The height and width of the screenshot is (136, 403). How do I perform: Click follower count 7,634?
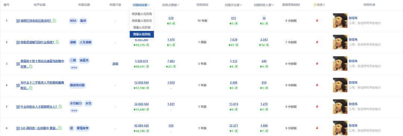233,39
